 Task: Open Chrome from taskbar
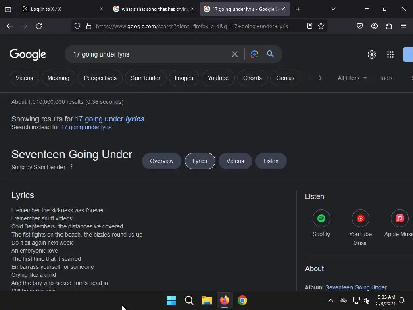click(x=242, y=300)
